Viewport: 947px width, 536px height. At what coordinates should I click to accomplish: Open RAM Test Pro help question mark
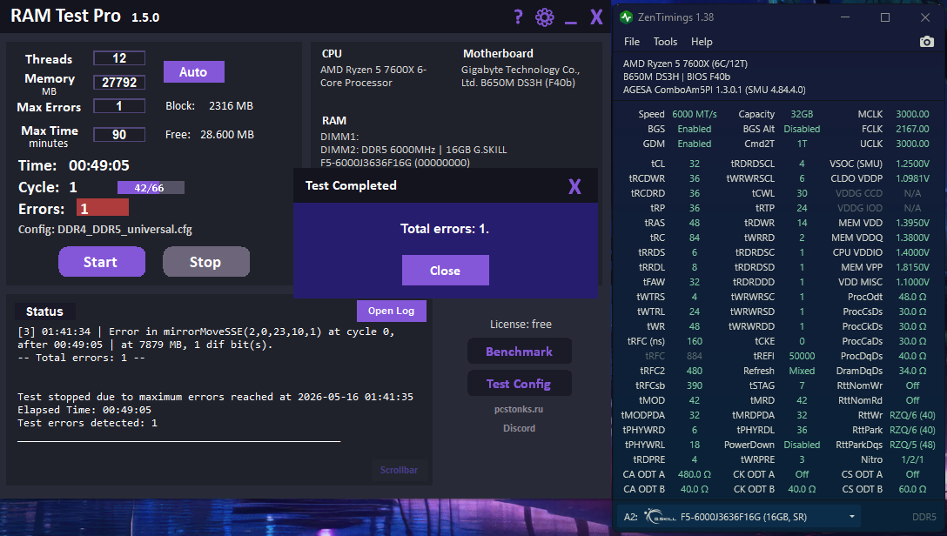[518, 17]
